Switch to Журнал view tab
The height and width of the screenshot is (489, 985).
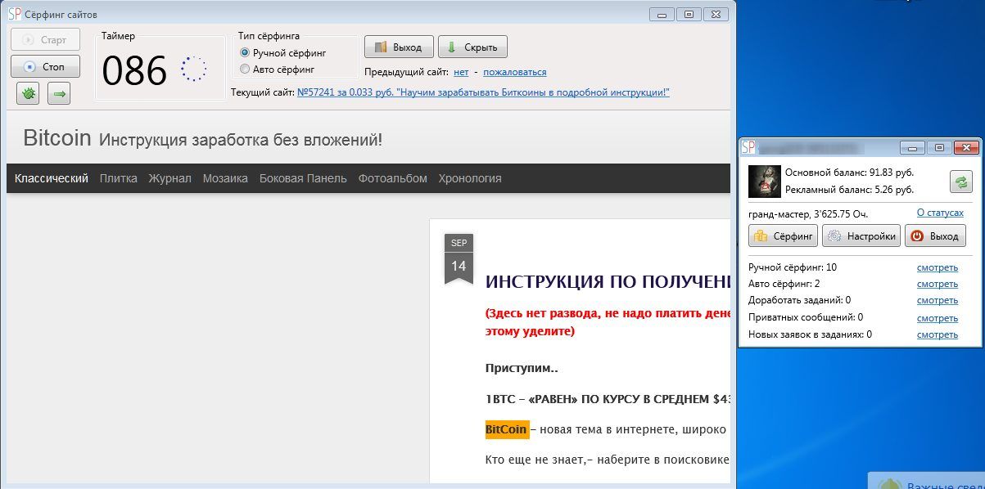tap(169, 178)
